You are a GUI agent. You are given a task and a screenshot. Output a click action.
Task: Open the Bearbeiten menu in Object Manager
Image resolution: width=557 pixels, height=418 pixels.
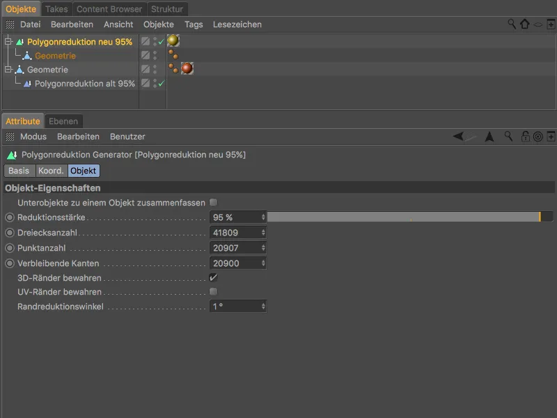point(72,24)
